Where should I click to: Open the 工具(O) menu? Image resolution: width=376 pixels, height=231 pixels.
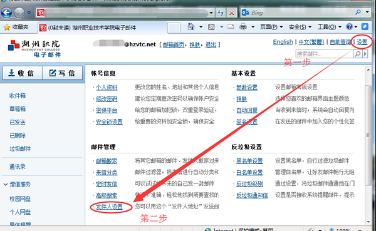329,27
